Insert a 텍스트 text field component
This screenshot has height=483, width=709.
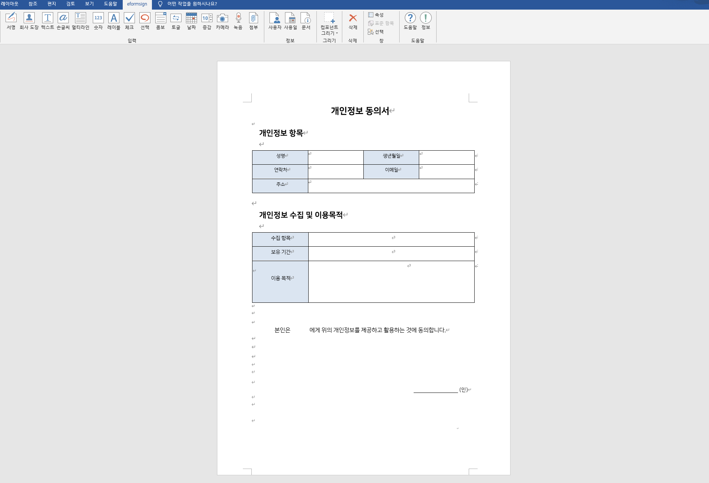point(47,21)
